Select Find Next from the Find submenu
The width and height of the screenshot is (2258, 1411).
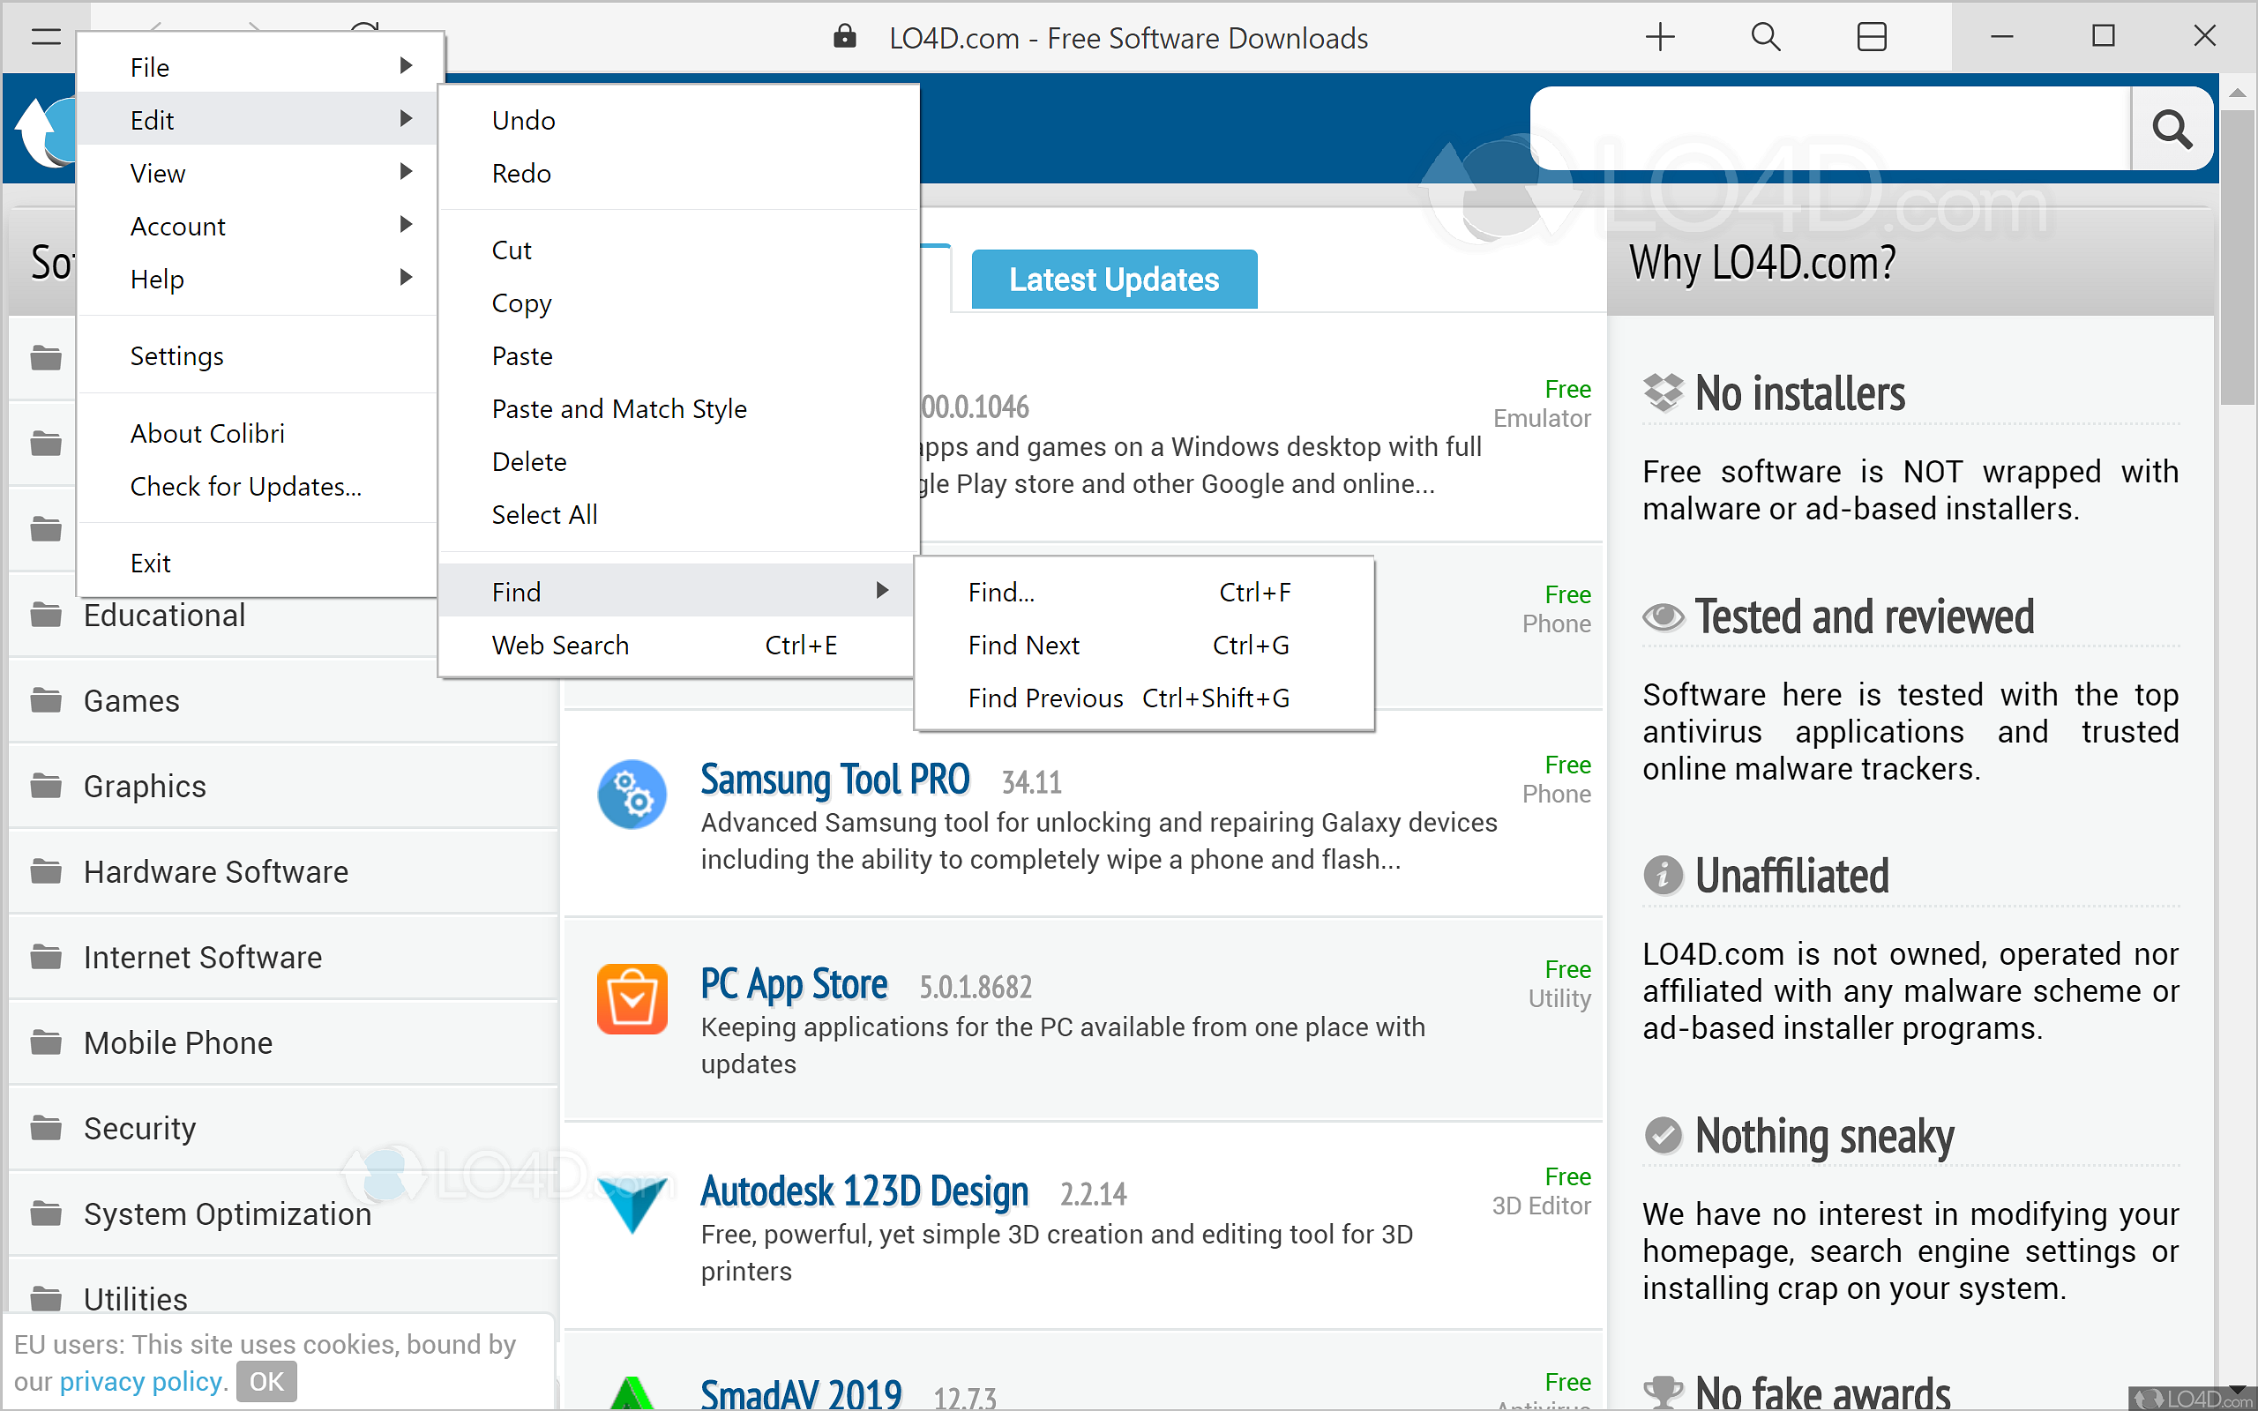click(x=1023, y=645)
